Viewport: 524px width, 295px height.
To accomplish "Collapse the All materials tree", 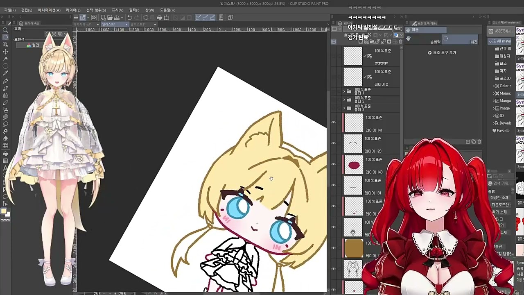I will [490, 41].
